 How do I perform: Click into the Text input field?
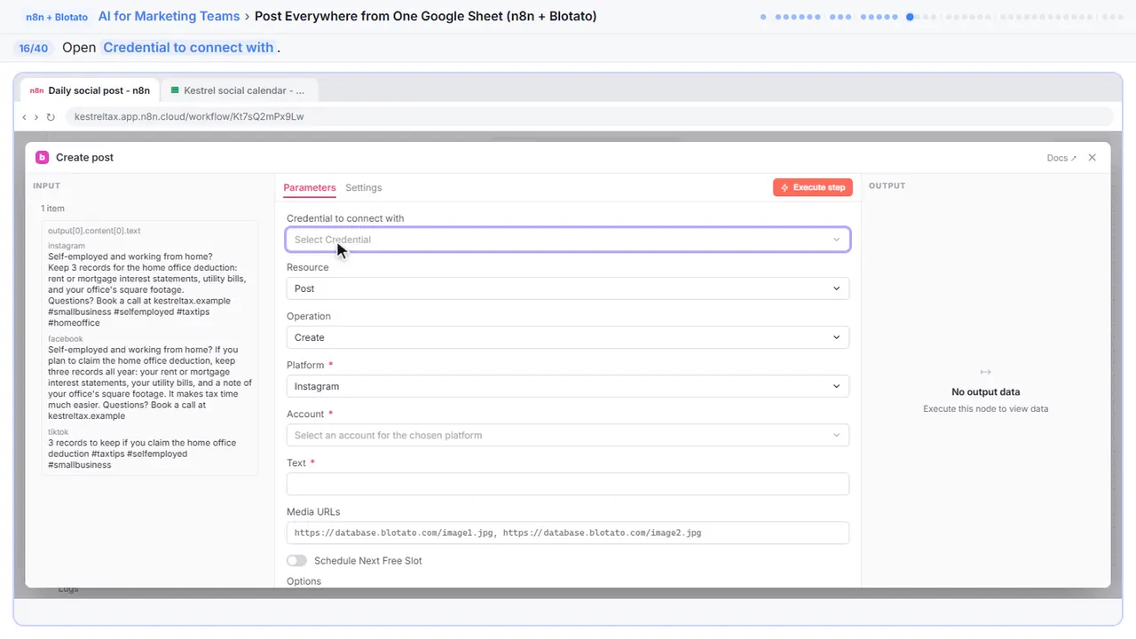tap(568, 484)
